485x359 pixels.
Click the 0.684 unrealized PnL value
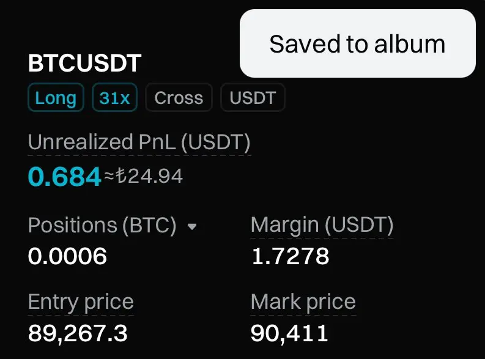(64, 177)
